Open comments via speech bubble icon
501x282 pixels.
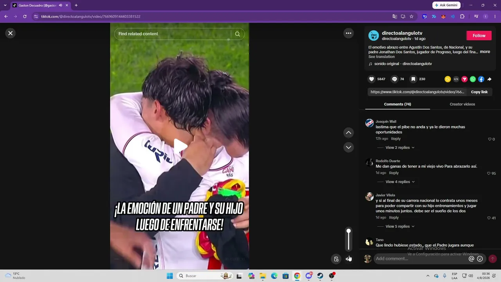(x=395, y=79)
